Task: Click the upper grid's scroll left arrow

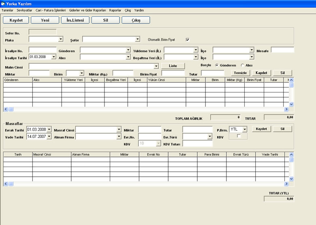Action: coord(6,109)
